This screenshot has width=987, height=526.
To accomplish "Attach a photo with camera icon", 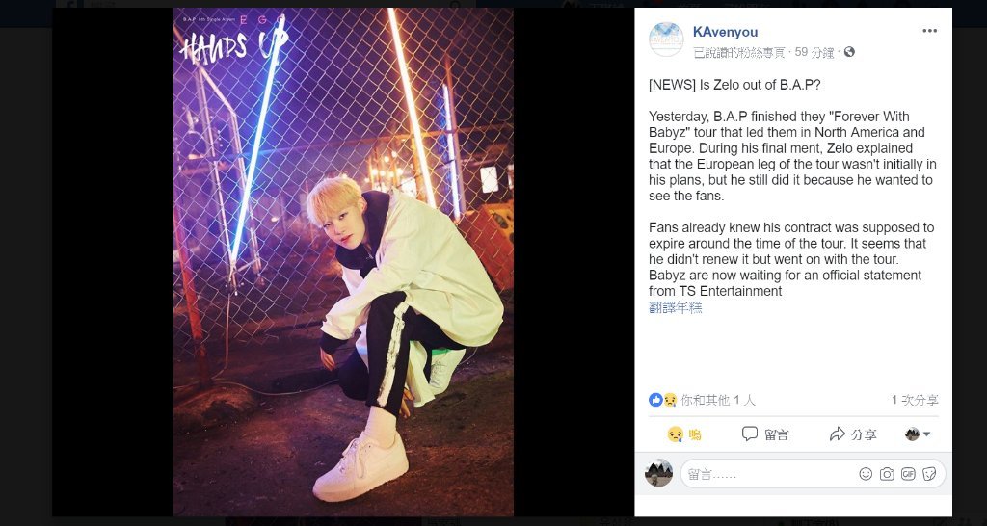I will coord(887,474).
